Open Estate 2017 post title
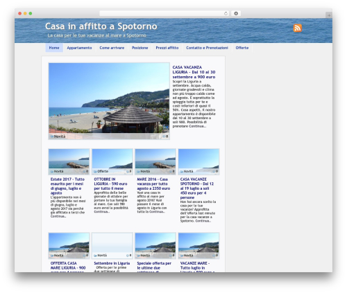Screen dimensions: 347x293 (67, 186)
